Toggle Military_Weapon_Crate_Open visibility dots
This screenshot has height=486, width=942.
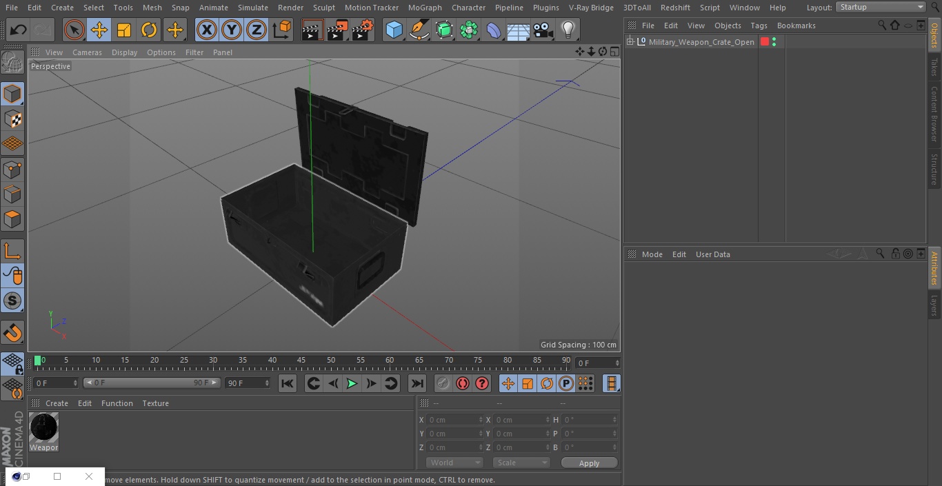click(x=774, y=42)
